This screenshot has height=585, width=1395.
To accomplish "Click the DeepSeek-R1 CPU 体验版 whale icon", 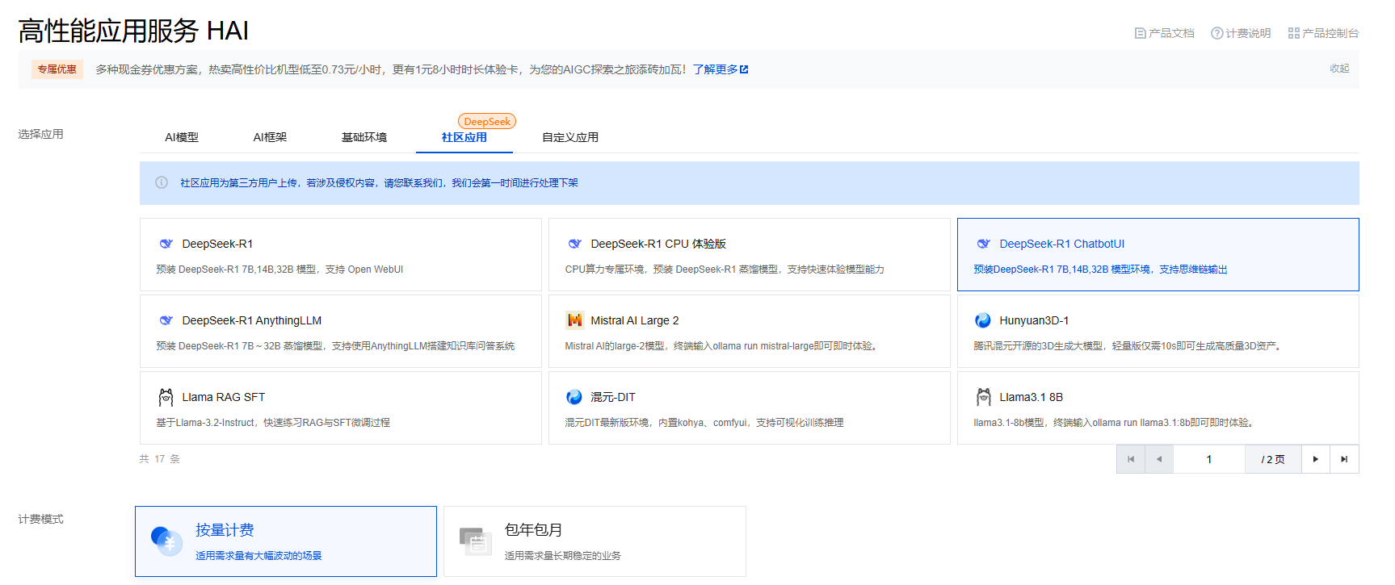I will 574,244.
